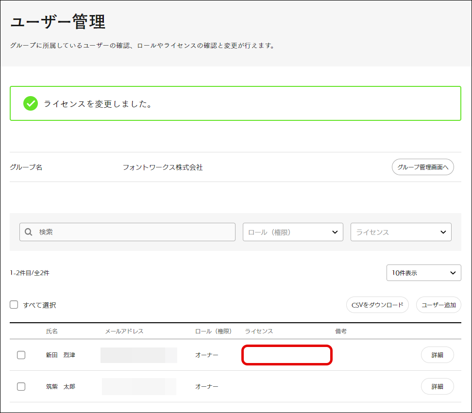Click the red-outlined license cell for 新田

point(287,355)
